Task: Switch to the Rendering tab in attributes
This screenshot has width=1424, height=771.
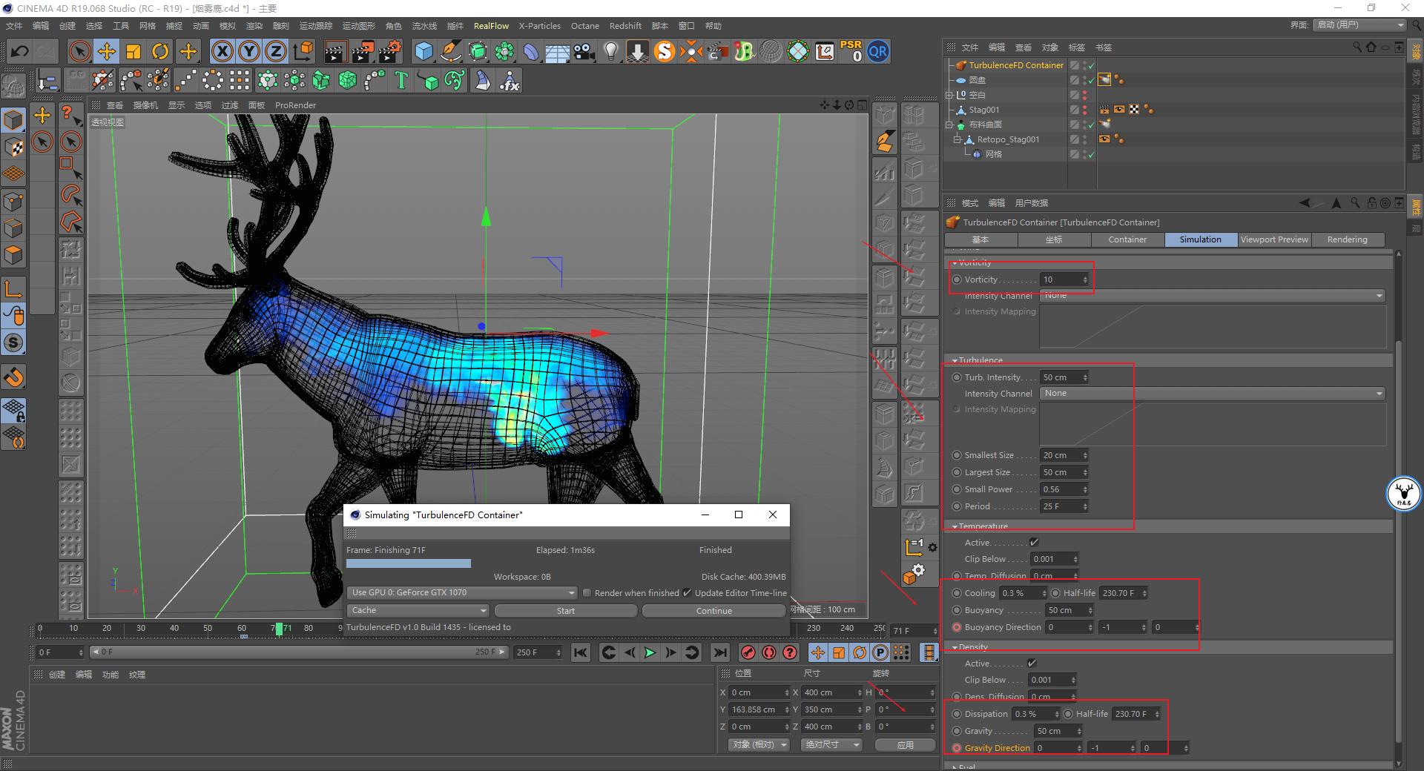Action: pos(1348,239)
